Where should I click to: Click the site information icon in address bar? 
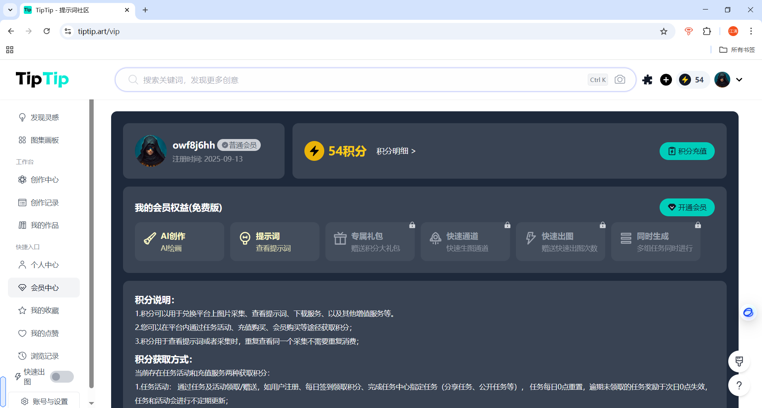pos(68,31)
